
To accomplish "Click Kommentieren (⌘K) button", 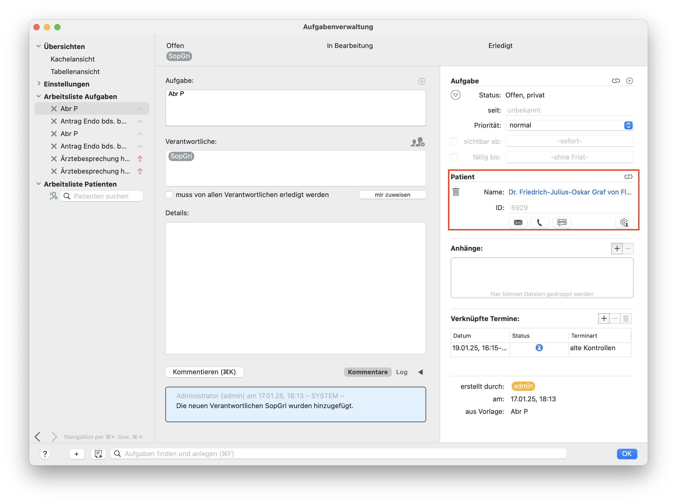I will point(204,372).
